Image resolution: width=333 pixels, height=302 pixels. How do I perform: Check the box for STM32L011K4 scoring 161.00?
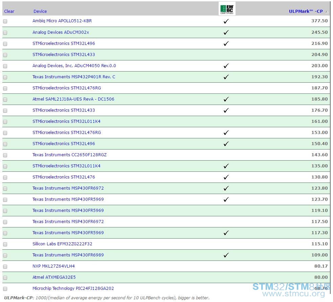click(x=5, y=122)
